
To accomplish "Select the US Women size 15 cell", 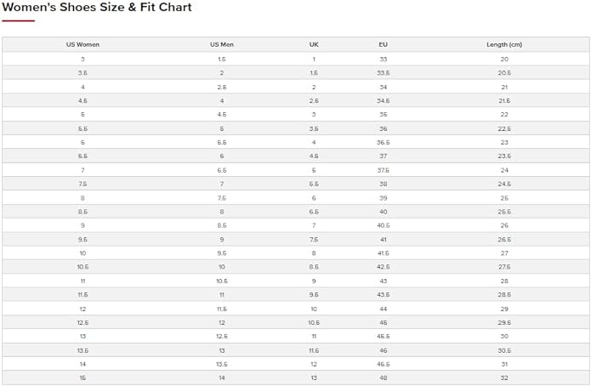I will pos(82,377).
